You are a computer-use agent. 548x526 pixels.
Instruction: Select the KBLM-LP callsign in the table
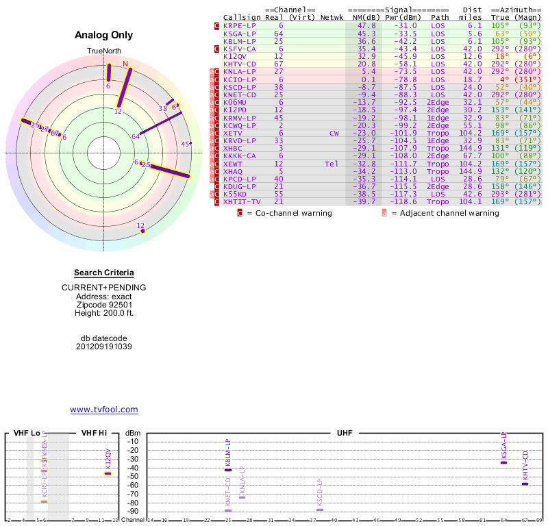(239, 41)
